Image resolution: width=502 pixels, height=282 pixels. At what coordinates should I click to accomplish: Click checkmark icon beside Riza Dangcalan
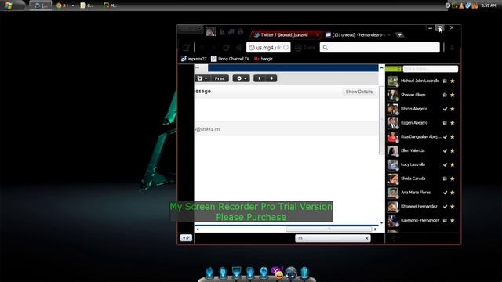tap(445, 137)
